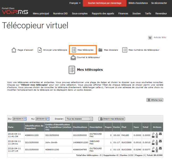The image size is (172, 159).
Task: Click the FAILED status cell
Action: coord(127,135)
